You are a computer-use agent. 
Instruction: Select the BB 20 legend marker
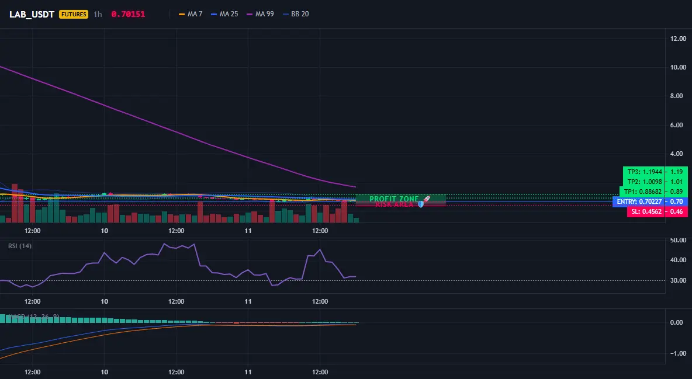[286, 14]
